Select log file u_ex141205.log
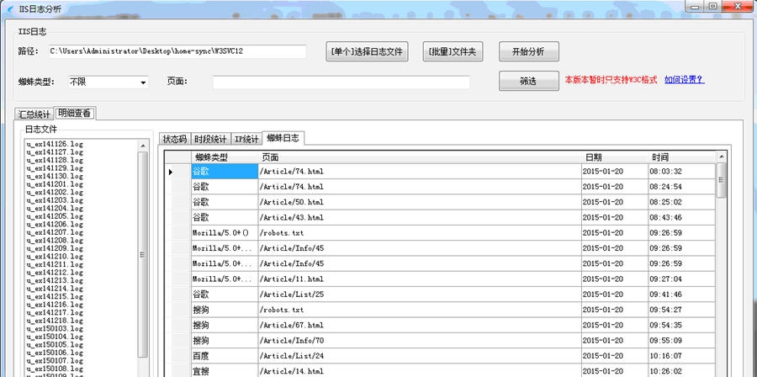 pyautogui.click(x=55, y=216)
